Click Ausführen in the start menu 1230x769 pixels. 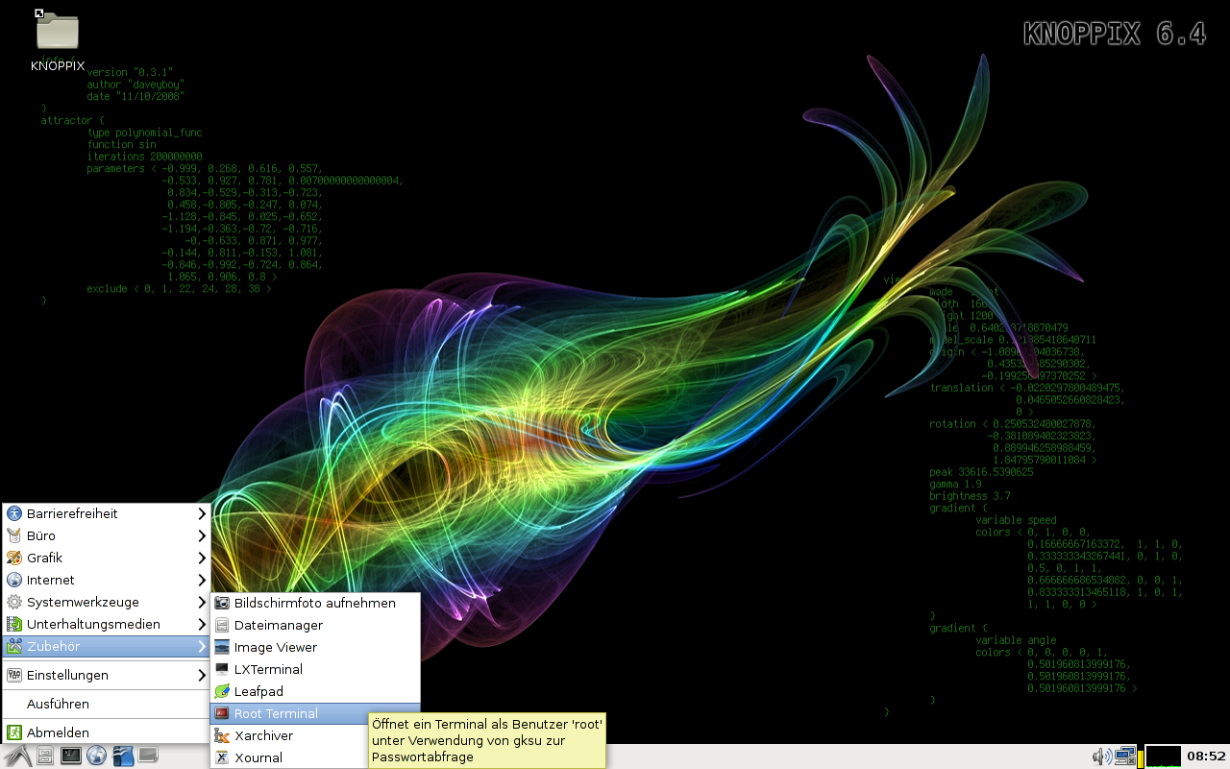coord(58,704)
